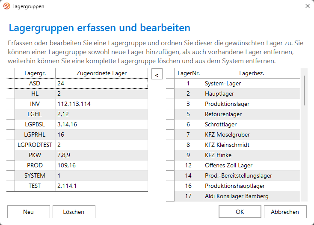This screenshot has height=225, width=314.
Task: Create a new group with Neu
Action: coord(28,212)
